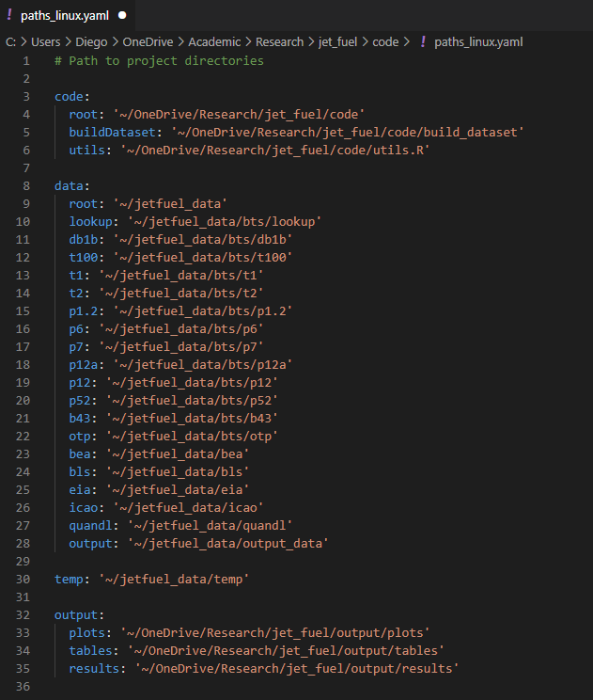Place cursor in the temp path value

pos(174,579)
